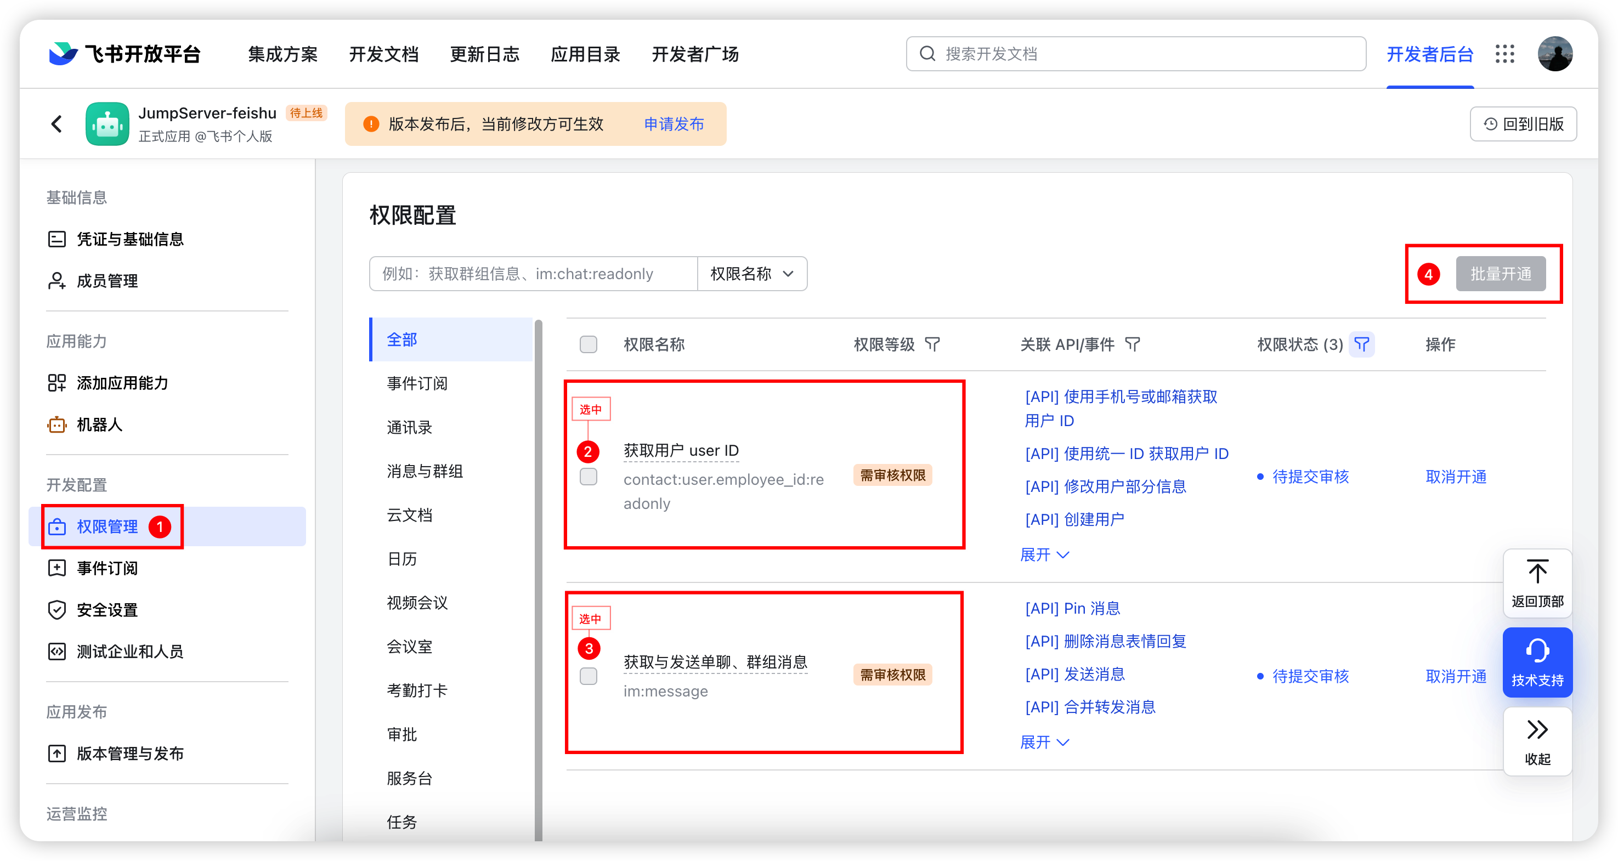Open the [API] 发送消息 link
Image resolution: width=1618 pixels, height=861 pixels.
tap(1074, 674)
